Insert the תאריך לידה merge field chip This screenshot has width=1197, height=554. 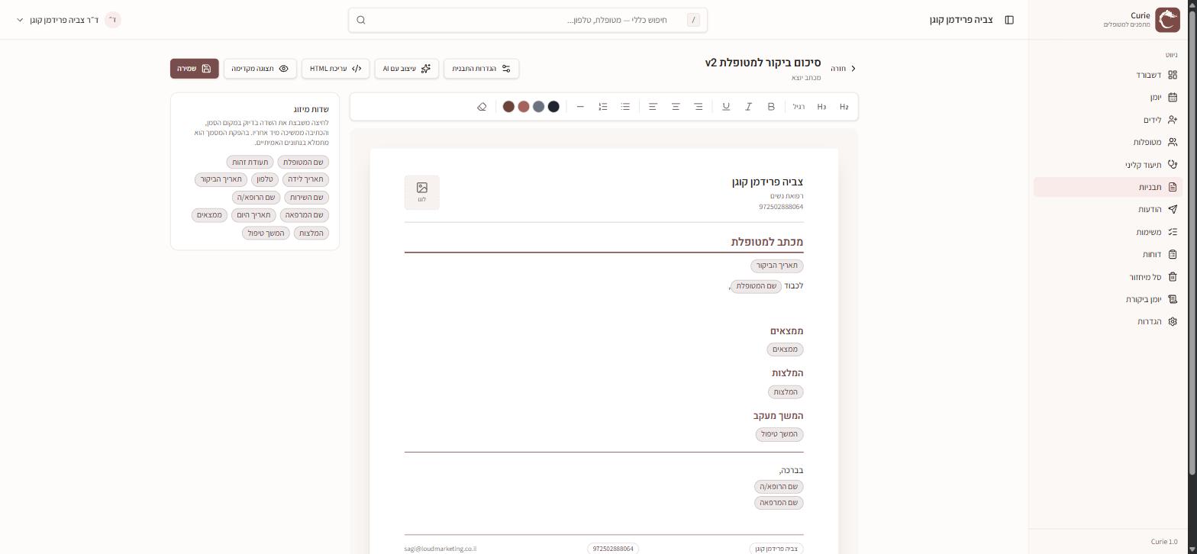click(x=306, y=179)
